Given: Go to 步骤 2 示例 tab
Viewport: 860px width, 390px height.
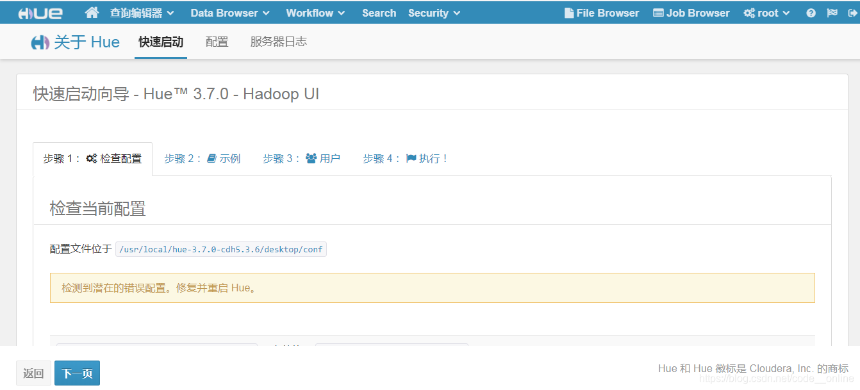Looking at the screenshot, I should (x=202, y=159).
